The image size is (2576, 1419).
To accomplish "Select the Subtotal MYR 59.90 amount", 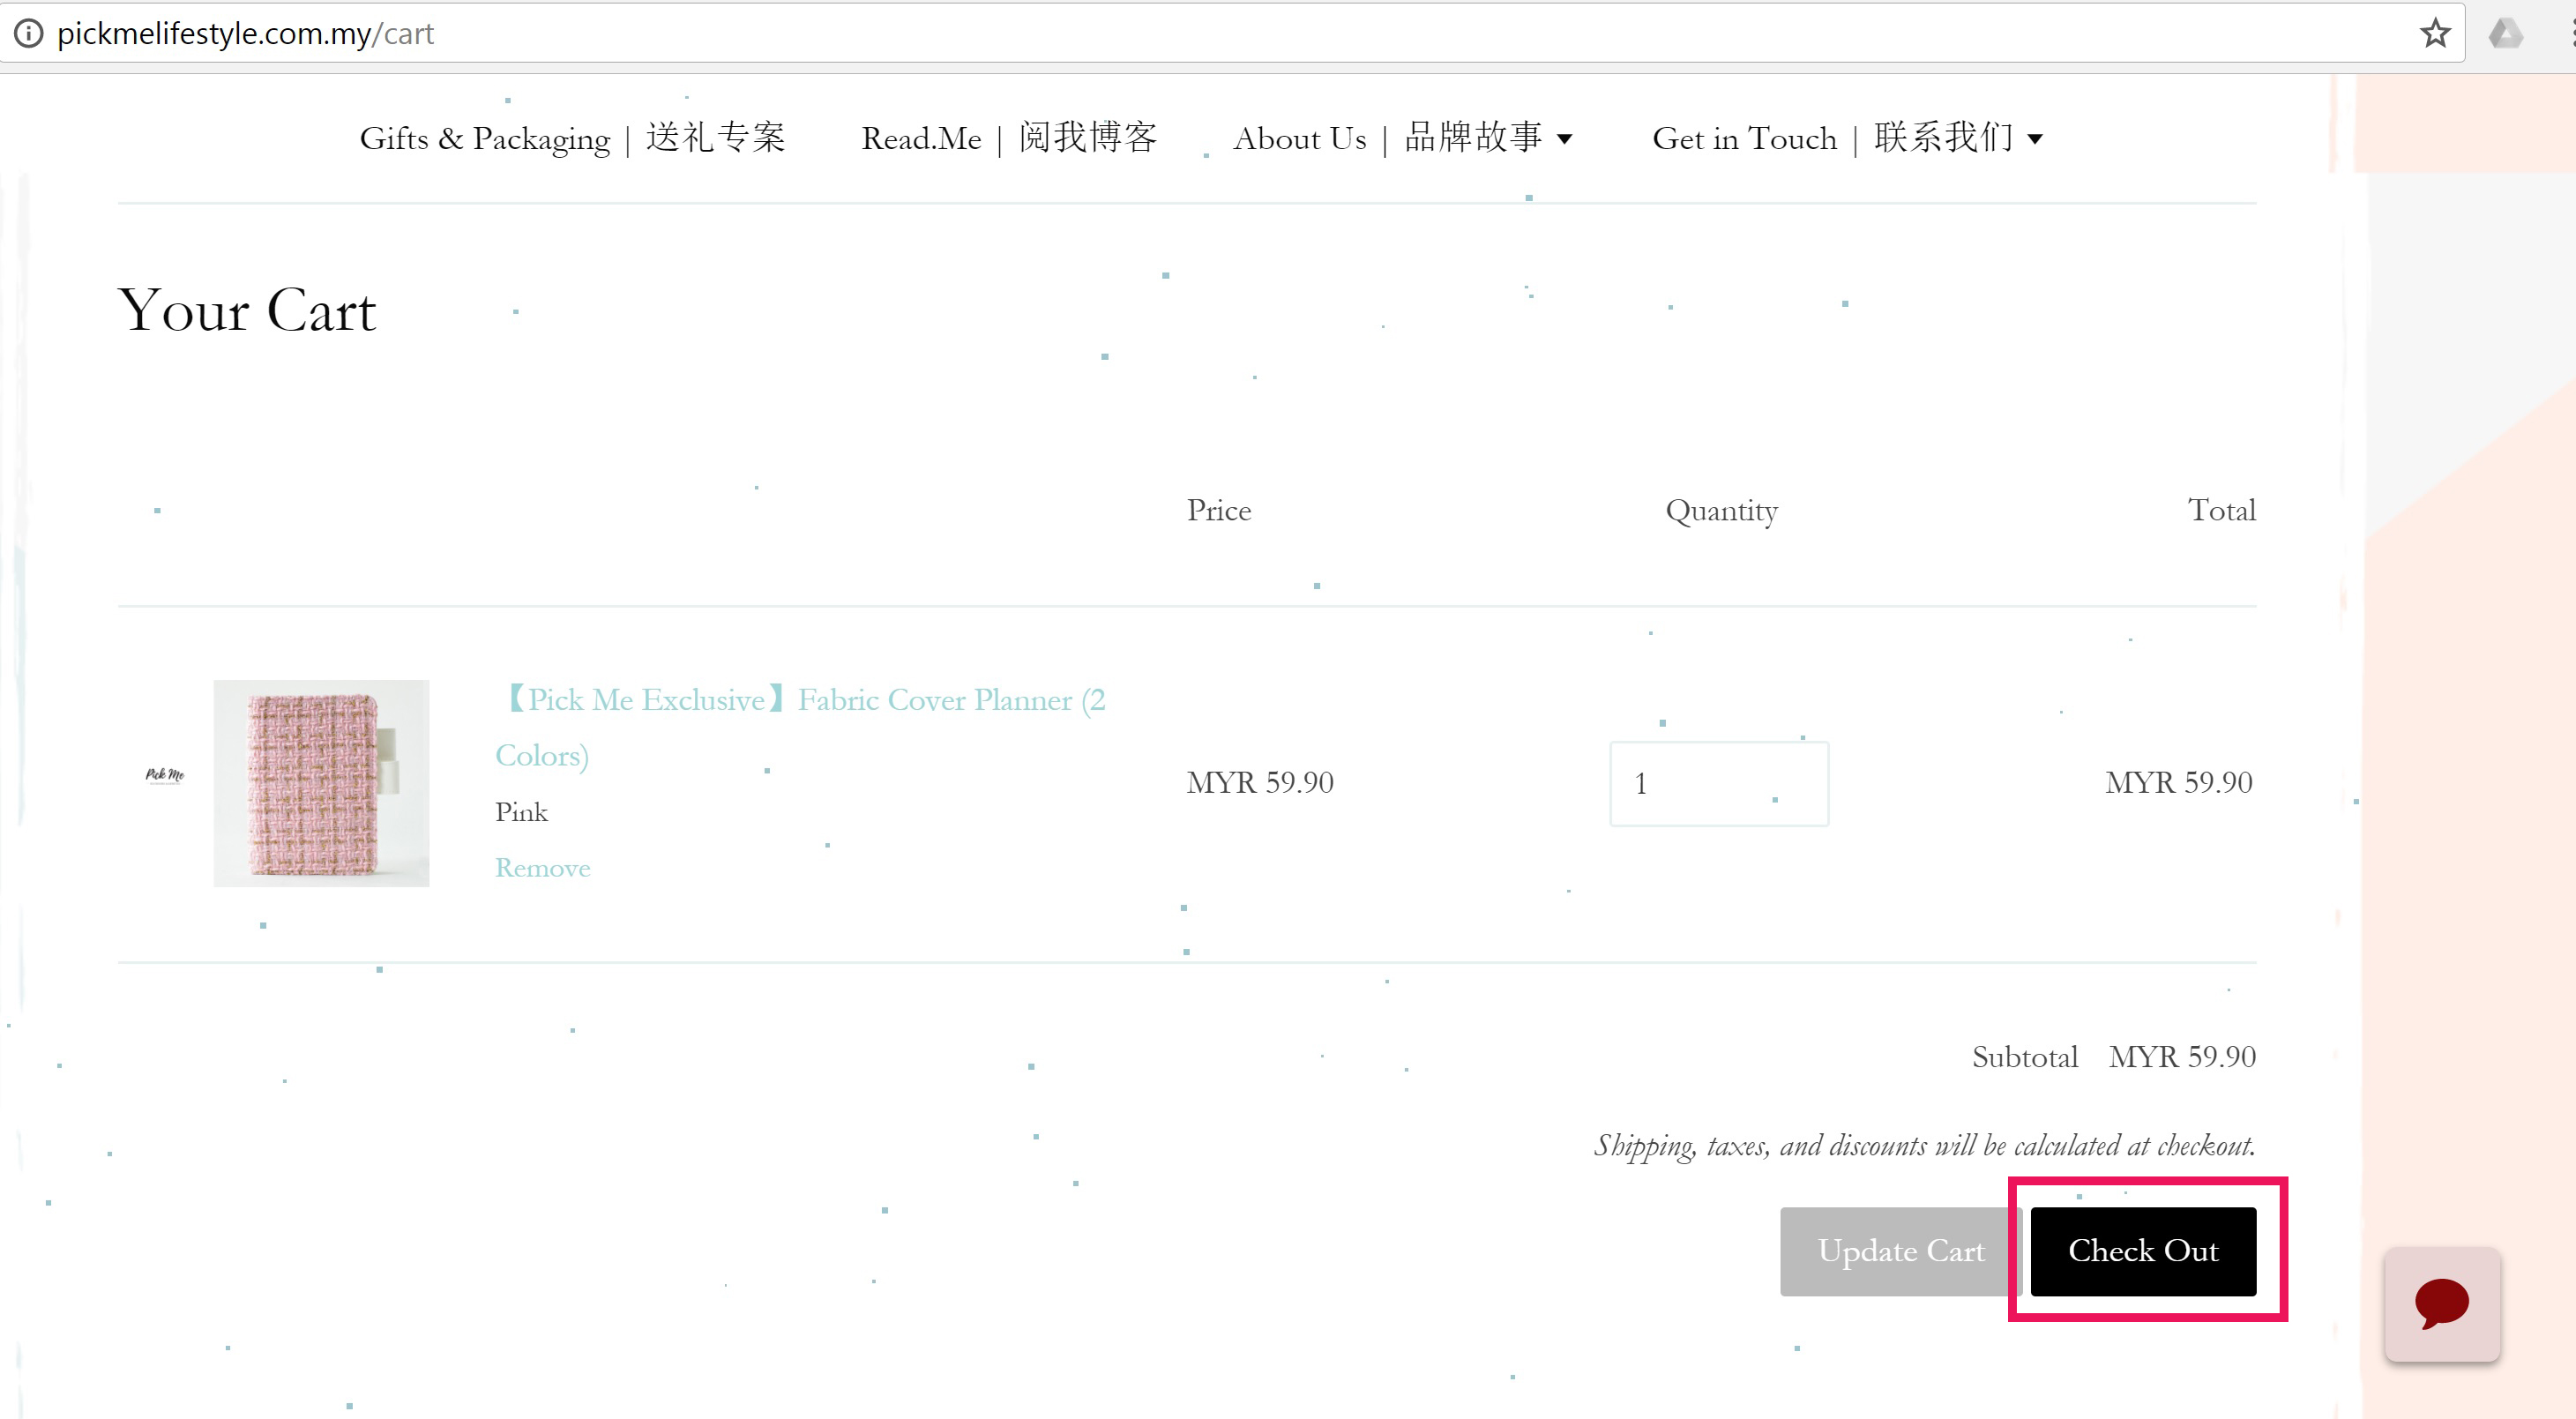I will (2182, 1057).
